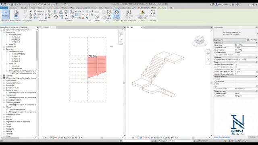Click the Text A icon in quick access toolbar

pos(45,4)
